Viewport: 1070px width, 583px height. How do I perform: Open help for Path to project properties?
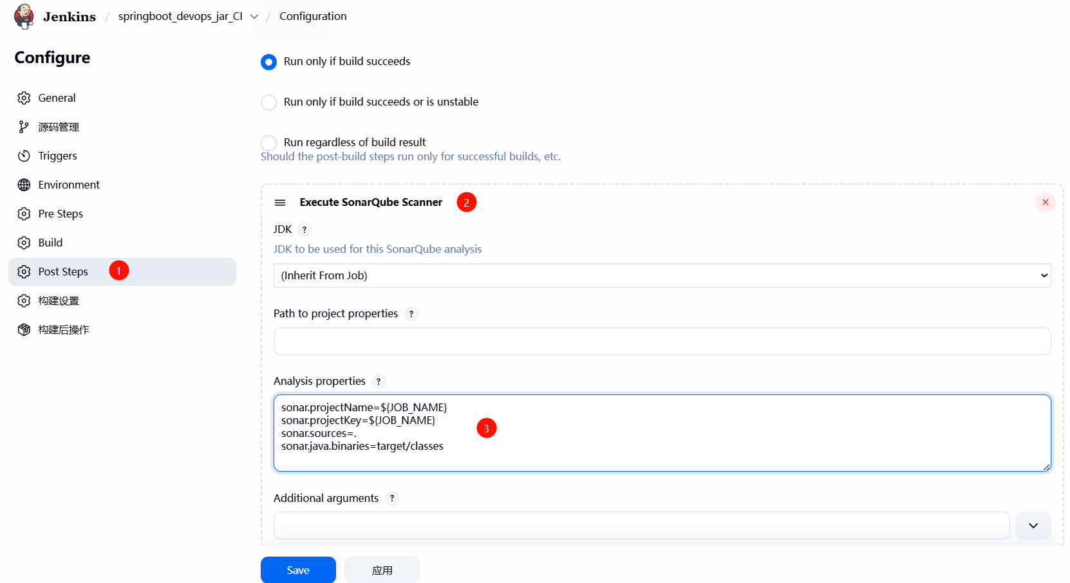point(411,314)
